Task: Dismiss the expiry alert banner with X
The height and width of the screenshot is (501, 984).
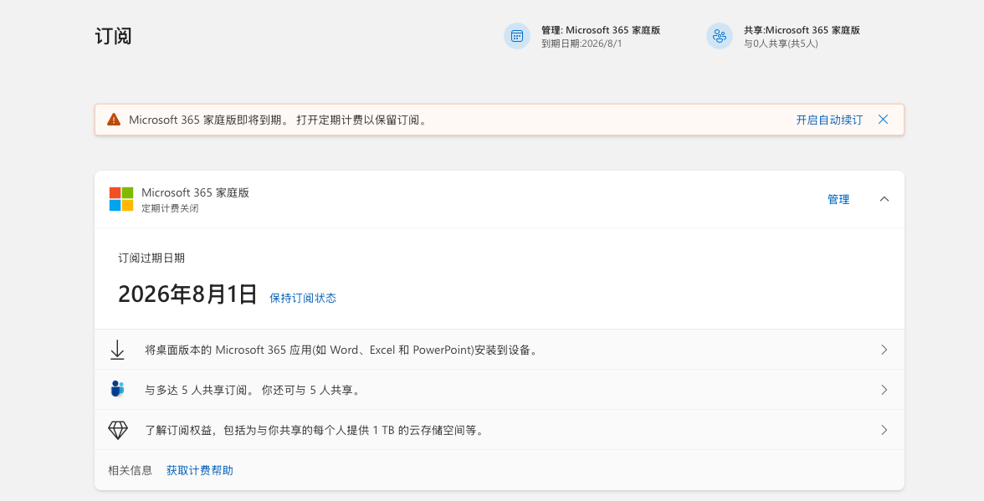Action: (883, 119)
